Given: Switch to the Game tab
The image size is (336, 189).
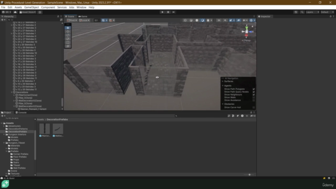Looking at the screenshot, I should click(83, 16).
